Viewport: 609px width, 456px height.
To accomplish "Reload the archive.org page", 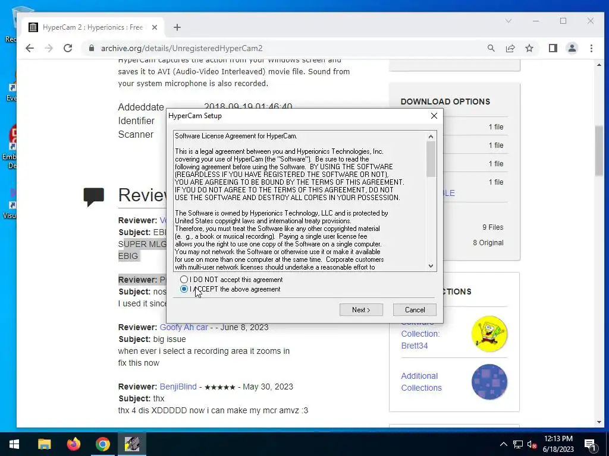I will pyautogui.click(x=68, y=48).
